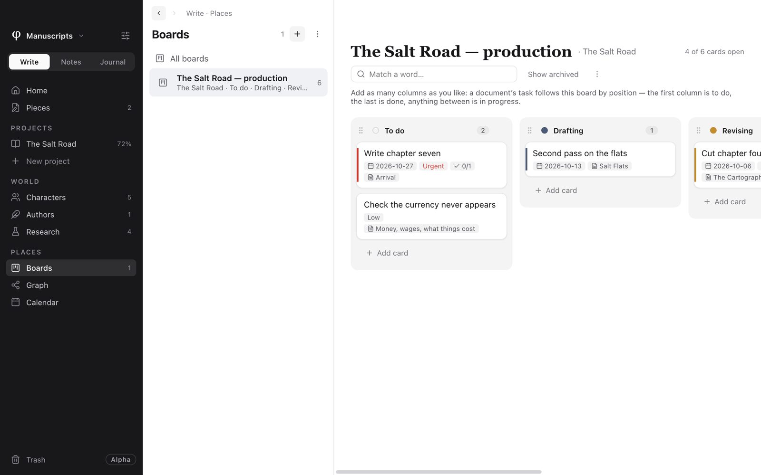Screen dimensions: 761x475
Task: Go back with the left chevron button
Action: tap(159, 13)
